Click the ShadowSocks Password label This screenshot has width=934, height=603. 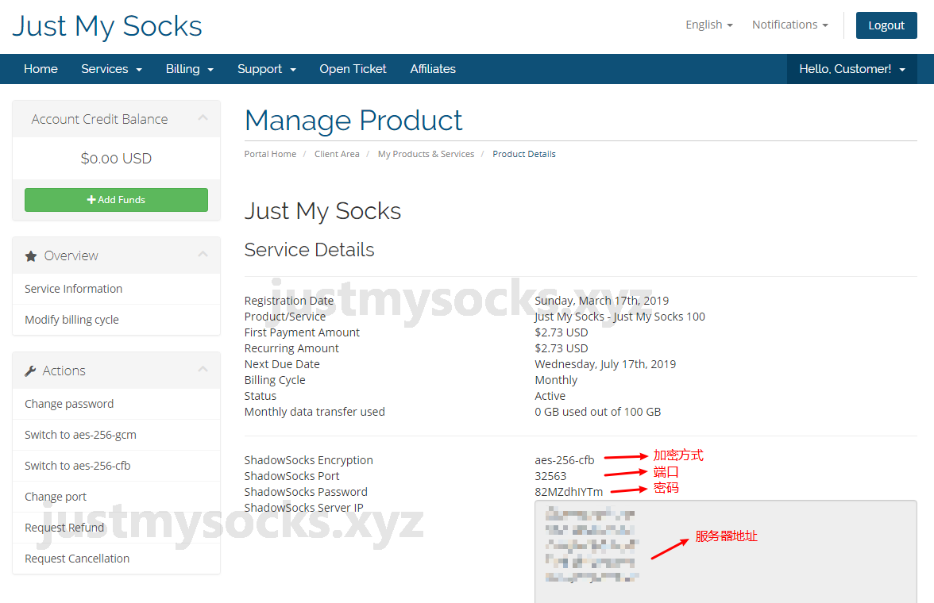[x=306, y=492]
